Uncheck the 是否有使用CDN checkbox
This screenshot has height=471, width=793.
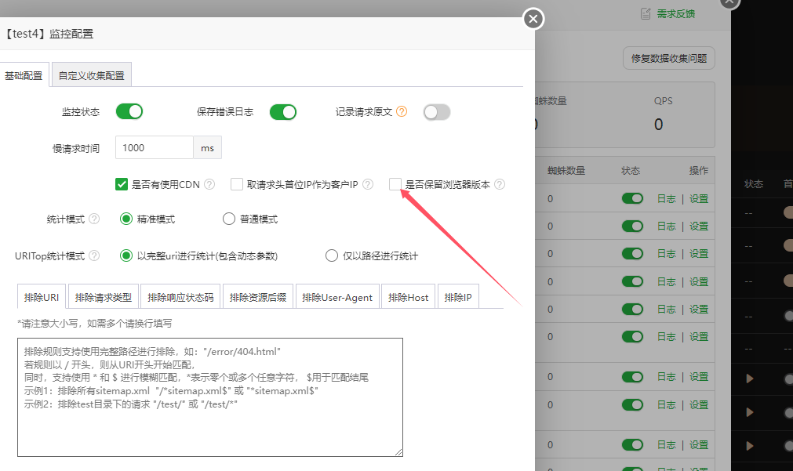click(x=122, y=185)
